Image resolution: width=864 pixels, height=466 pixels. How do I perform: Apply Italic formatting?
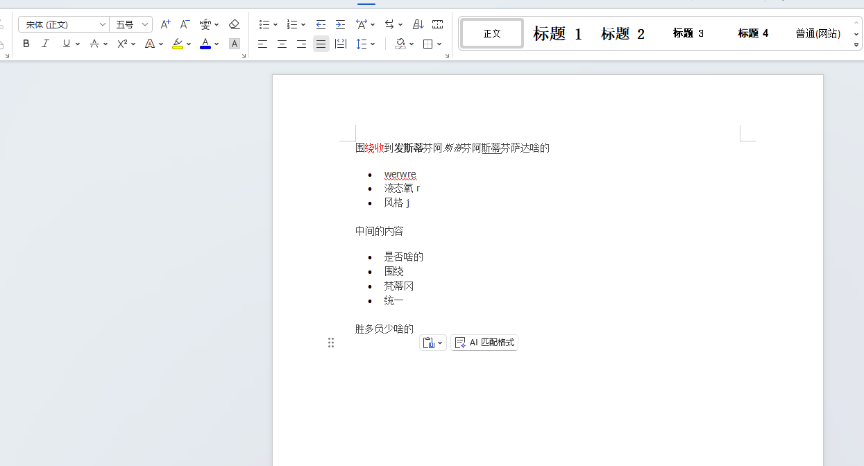pyautogui.click(x=45, y=44)
